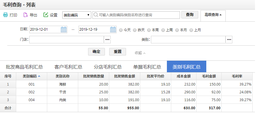Open the 类别编码 dropdown
This screenshot has height=113, width=257.
(77, 15)
